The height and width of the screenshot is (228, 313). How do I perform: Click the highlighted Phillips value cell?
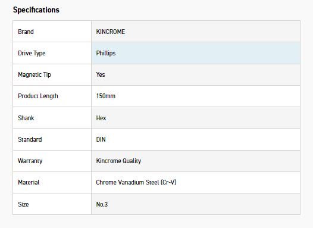click(x=196, y=53)
